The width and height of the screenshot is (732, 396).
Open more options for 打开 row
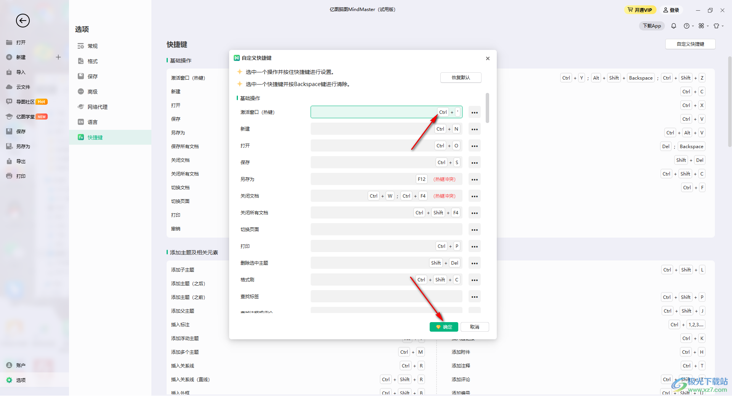pos(474,146)
